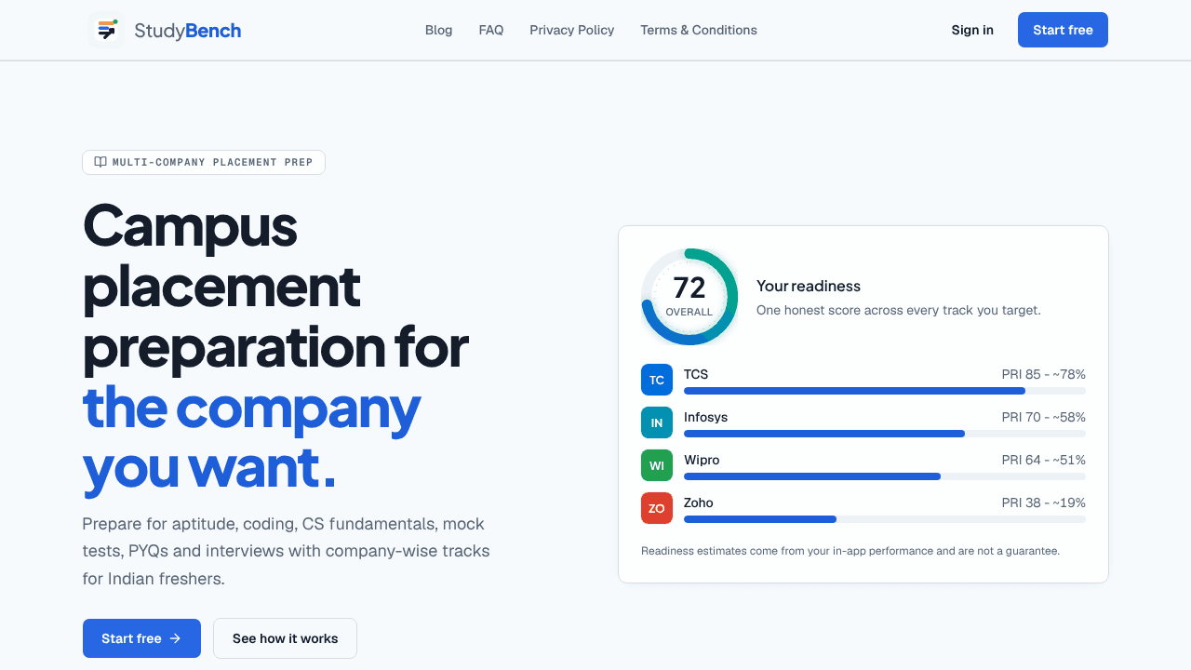Click the Wipro company name
The height and width of the screenshot is (670, 1191).
click(702, 460)
